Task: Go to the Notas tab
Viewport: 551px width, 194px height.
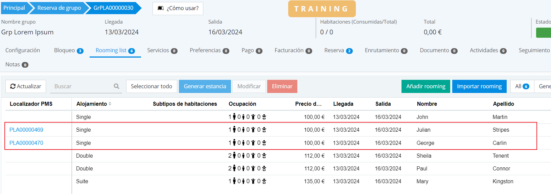Action: 13,64
